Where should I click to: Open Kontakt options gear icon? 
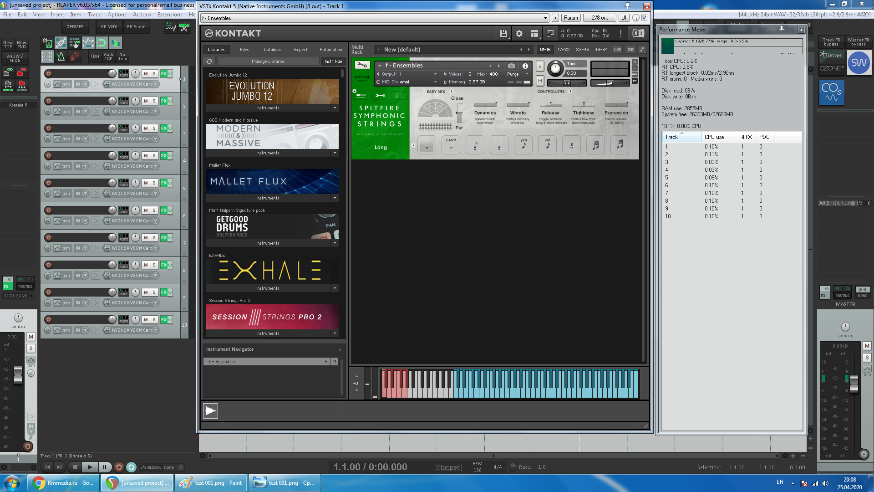pyautogui.click(x=519, y=34)
